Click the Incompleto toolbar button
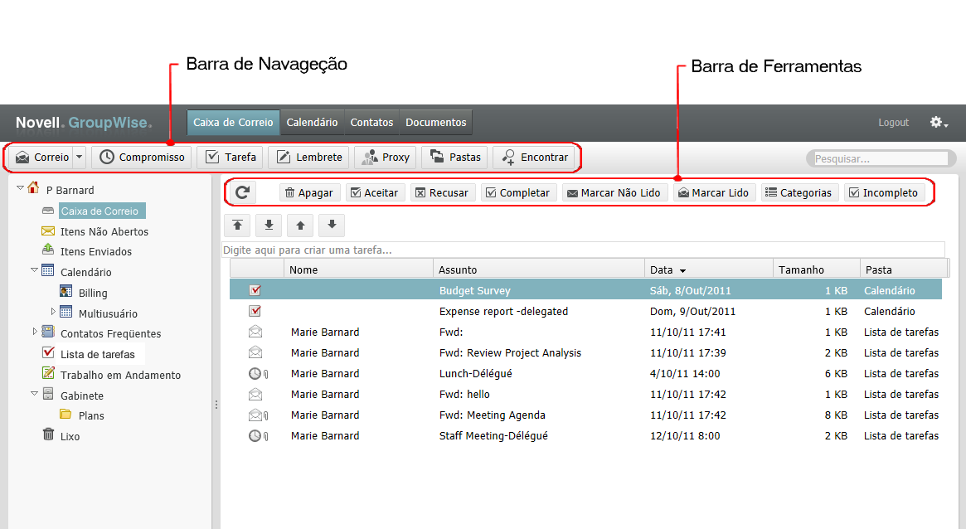The height and width of the screenshot is (529, 966). (884, 192)
